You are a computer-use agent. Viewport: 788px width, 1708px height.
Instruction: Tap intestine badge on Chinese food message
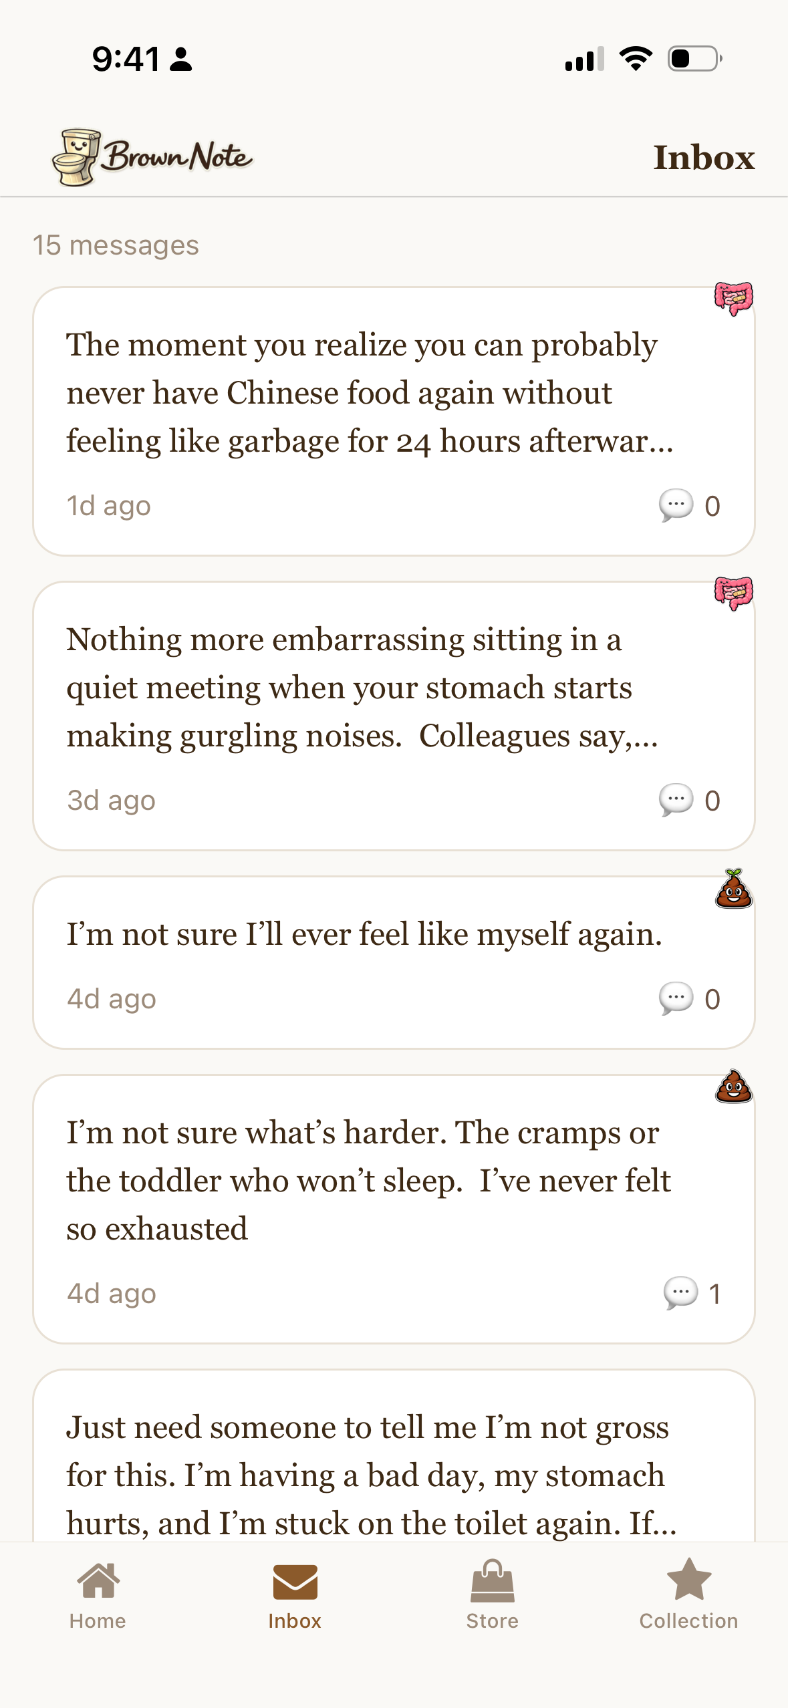click(733, 298)
